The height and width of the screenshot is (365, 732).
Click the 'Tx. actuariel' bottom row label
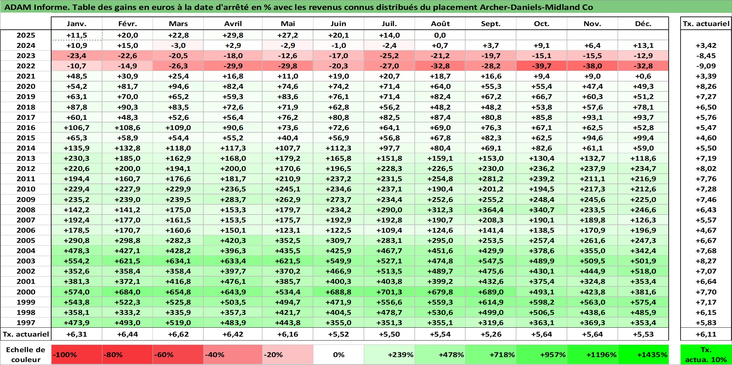[x=26, y=334]
